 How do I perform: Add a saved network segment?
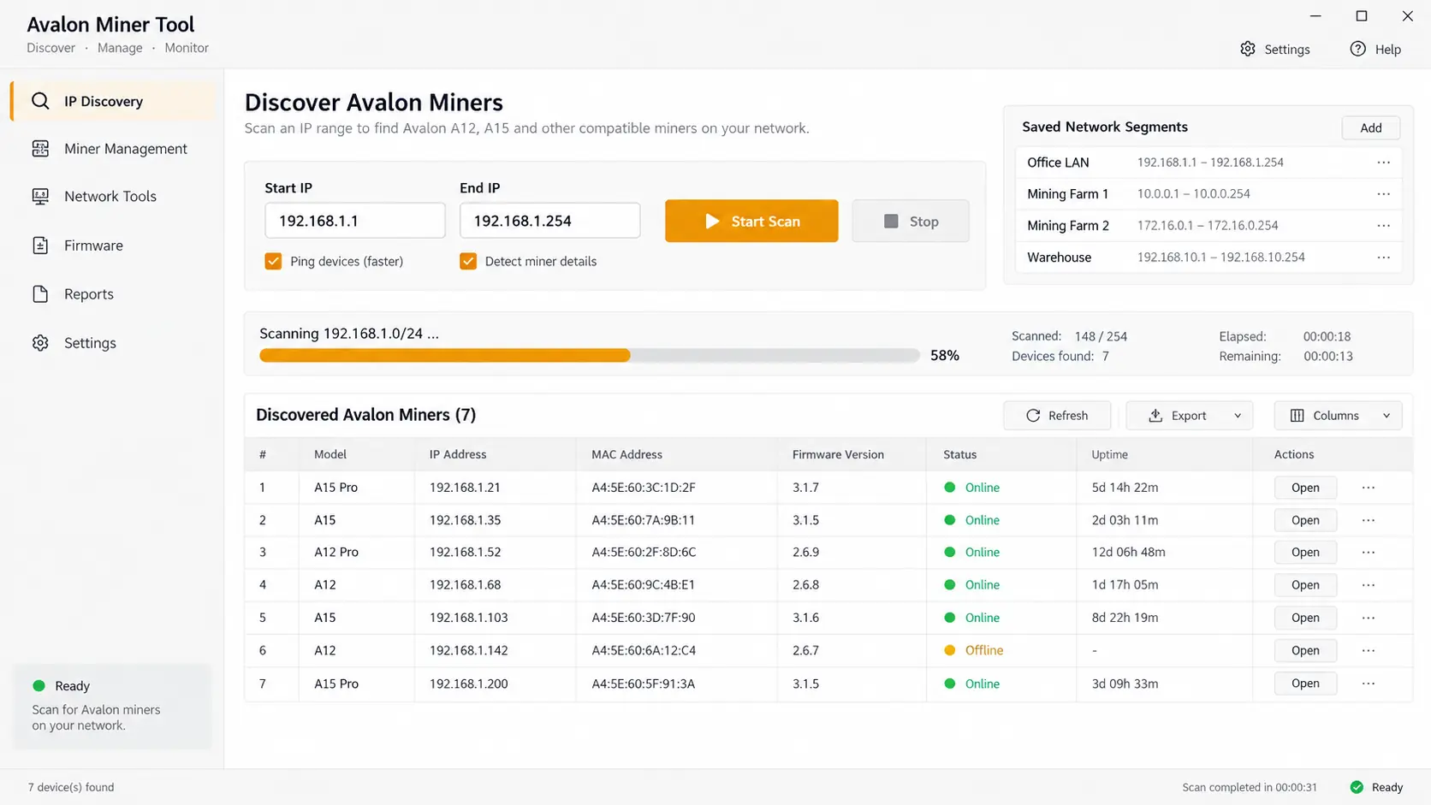pos(1371,127)
